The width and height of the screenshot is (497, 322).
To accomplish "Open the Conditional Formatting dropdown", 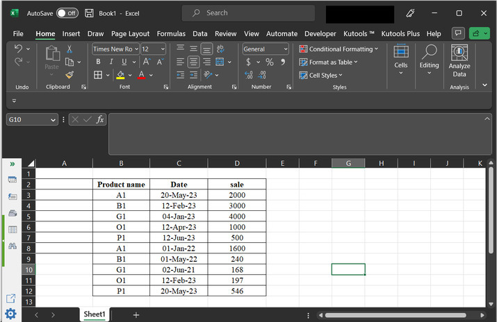I will pos(339,49).
